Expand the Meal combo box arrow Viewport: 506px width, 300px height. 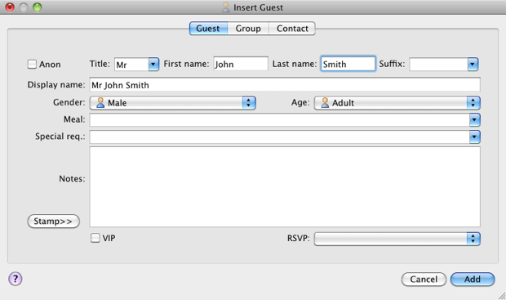pyautogui.click(x=475, y=119)
